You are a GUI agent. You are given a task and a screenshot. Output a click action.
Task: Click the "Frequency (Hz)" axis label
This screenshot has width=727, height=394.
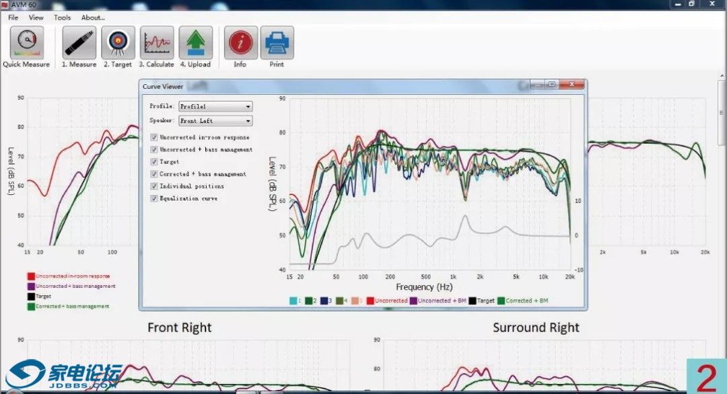coord(424,288)
